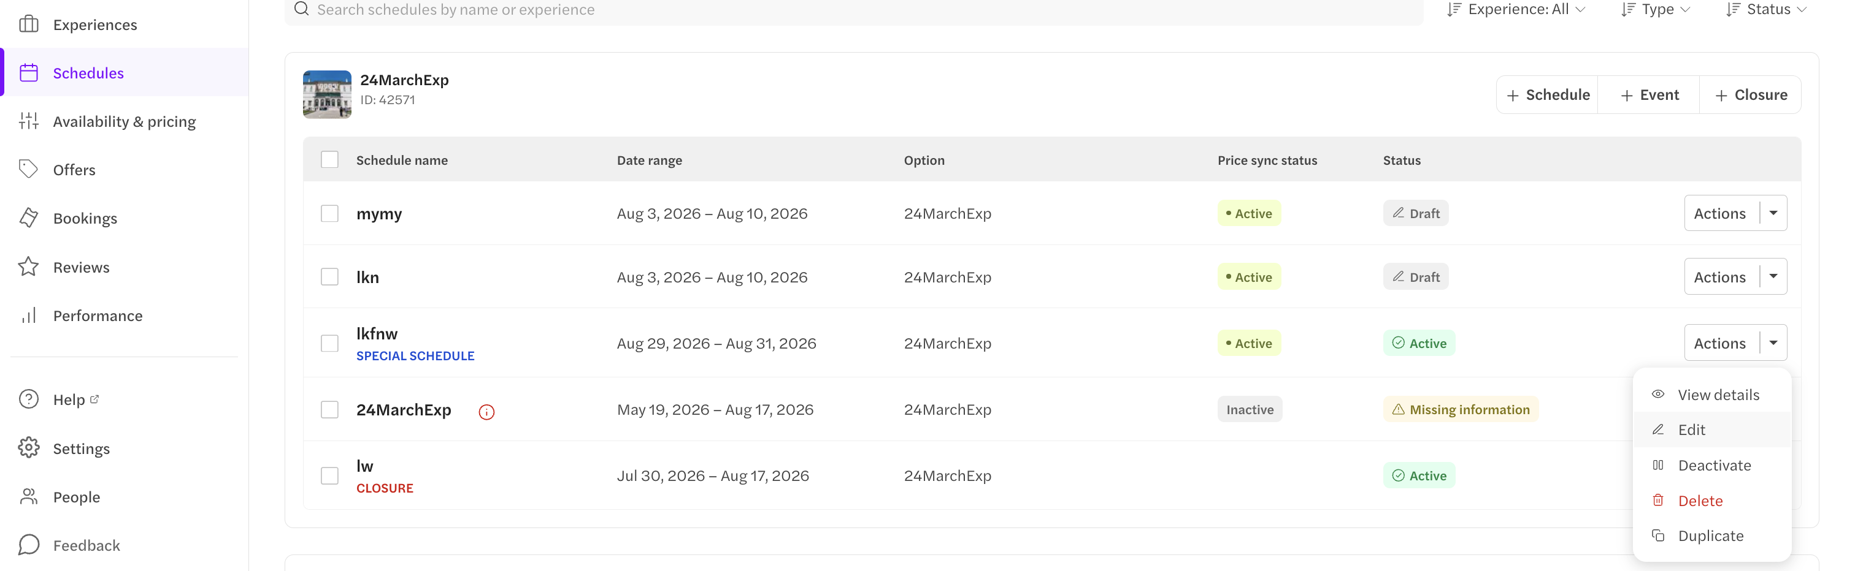Click the + Closure button
This screenshot has height=571, width=1855.
point(1751,95)
